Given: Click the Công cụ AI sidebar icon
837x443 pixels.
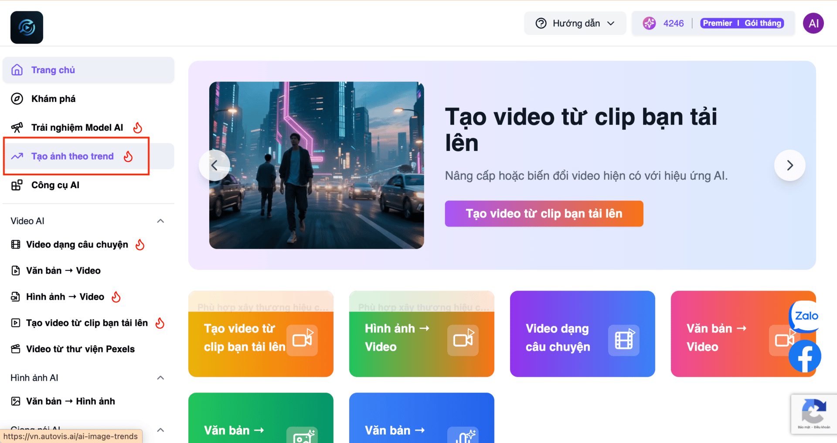Looking at the screenshot, I should click(x=17, y=185).
